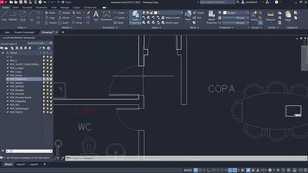Select the Line drawing tool

pos(4,16)
